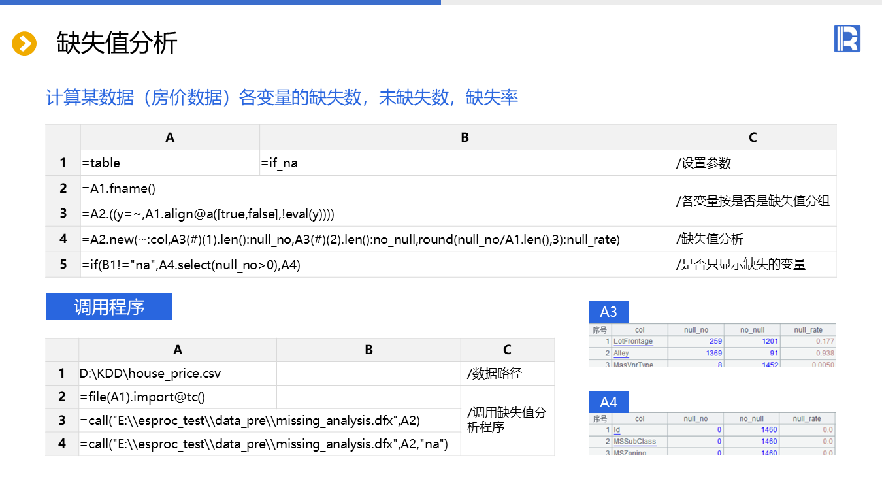The width and height of the screenshot is (882, 496).
Task: Click the comment /调用缺失值分析程序
Action: point(508,420)
